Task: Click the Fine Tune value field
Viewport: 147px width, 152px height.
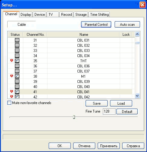Action: click(109, 111)
